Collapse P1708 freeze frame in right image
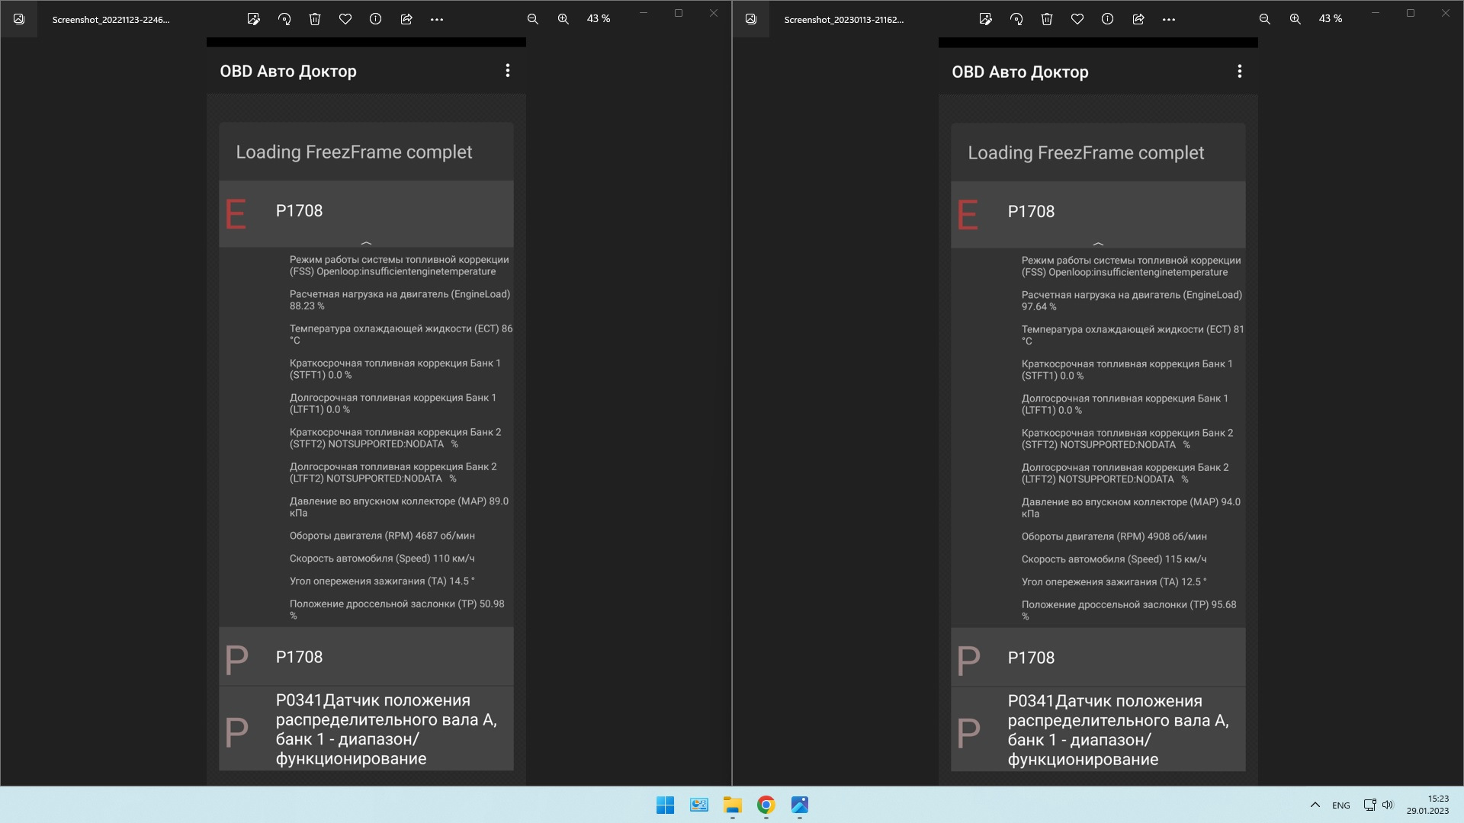The image size is (1464, 823). point(1098,243)
